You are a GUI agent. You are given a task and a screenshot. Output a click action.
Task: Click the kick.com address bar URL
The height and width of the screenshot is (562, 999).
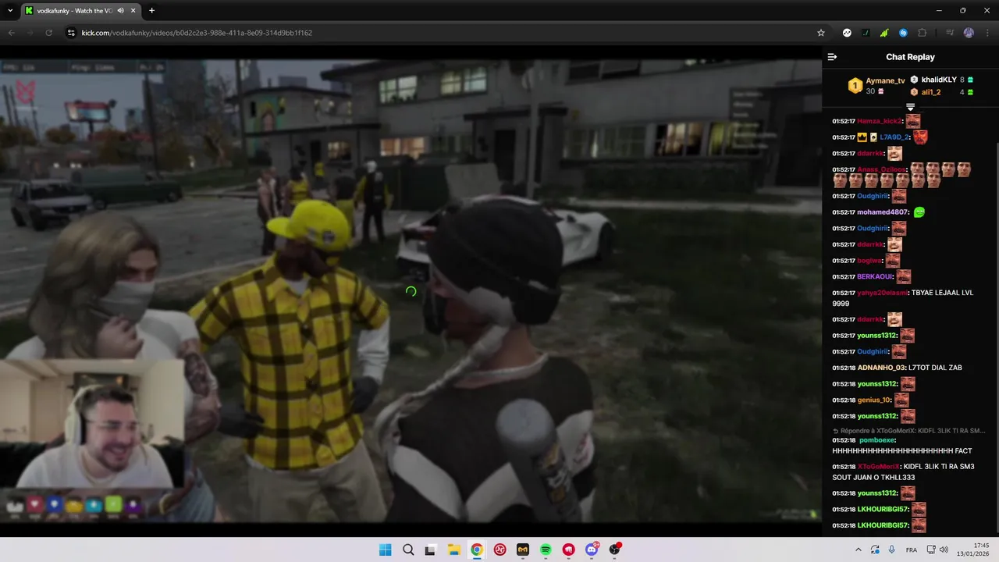[x=197, y=33]
